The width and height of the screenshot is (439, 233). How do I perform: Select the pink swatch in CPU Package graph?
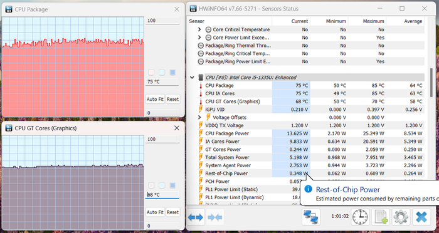point(151,73)
